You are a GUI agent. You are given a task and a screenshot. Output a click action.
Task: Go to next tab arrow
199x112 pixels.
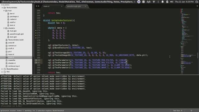coord(39,6)
